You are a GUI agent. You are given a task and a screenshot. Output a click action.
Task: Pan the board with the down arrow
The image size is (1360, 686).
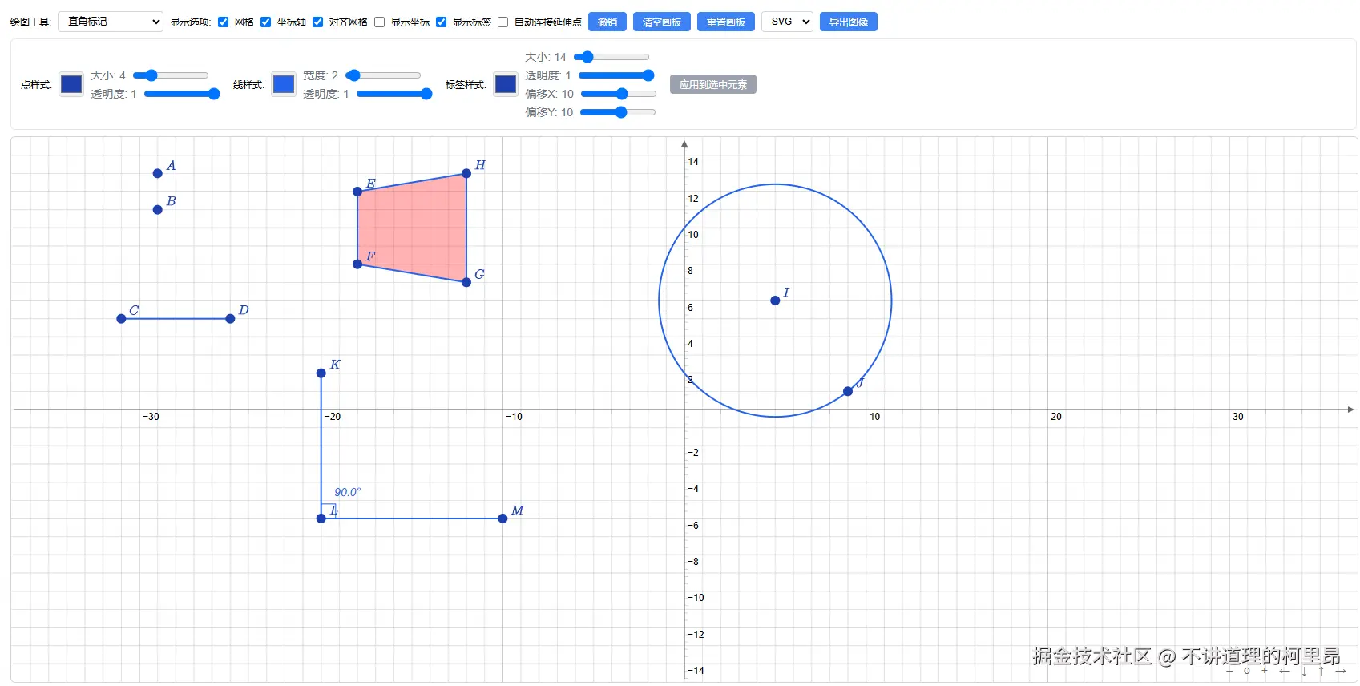click(x=1304, y=671)
